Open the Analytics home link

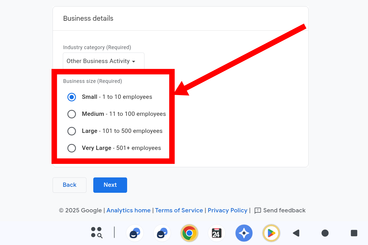tap(128, 210)
